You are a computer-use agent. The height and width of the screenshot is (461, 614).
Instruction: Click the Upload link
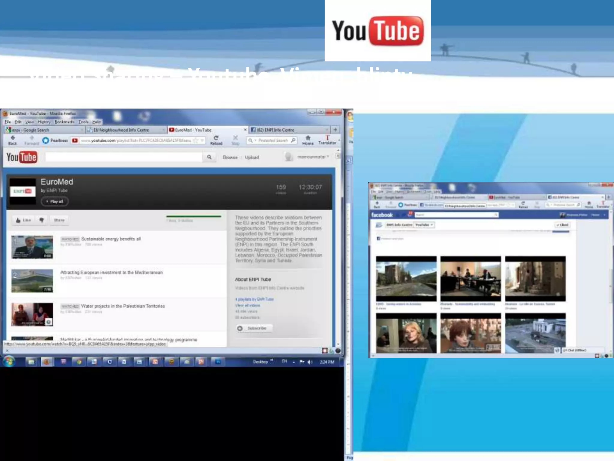[252, 157]
